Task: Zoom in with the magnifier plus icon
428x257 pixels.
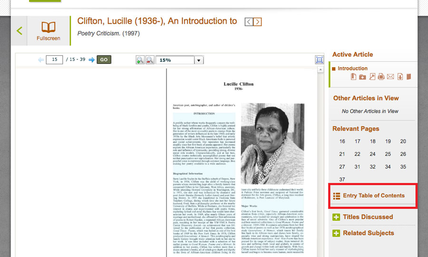Action: [x=140, y=60]
